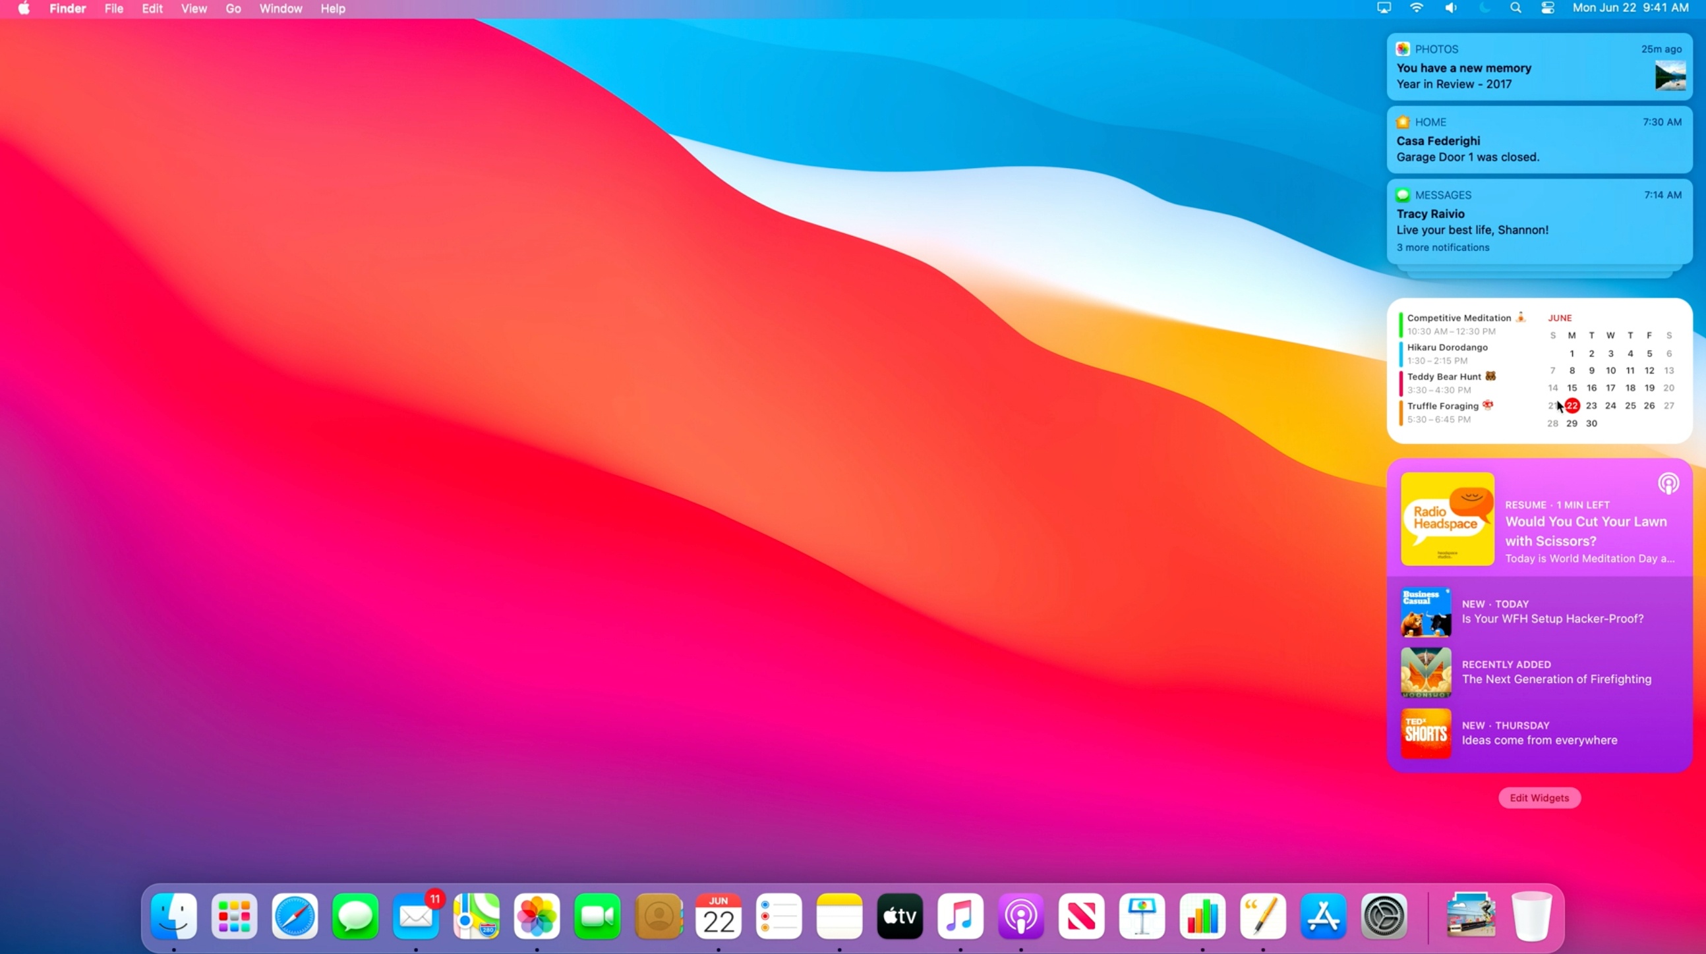
Task: Select June 22 in the calendar widget
Action: pos(1573,405)
